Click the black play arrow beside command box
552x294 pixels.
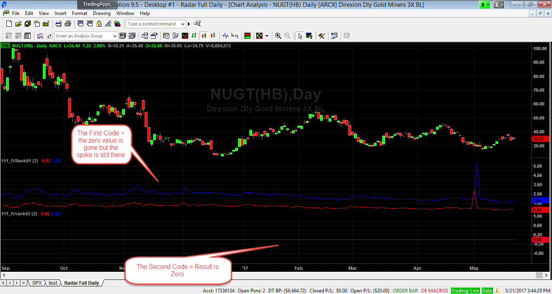tap(189, 24)
